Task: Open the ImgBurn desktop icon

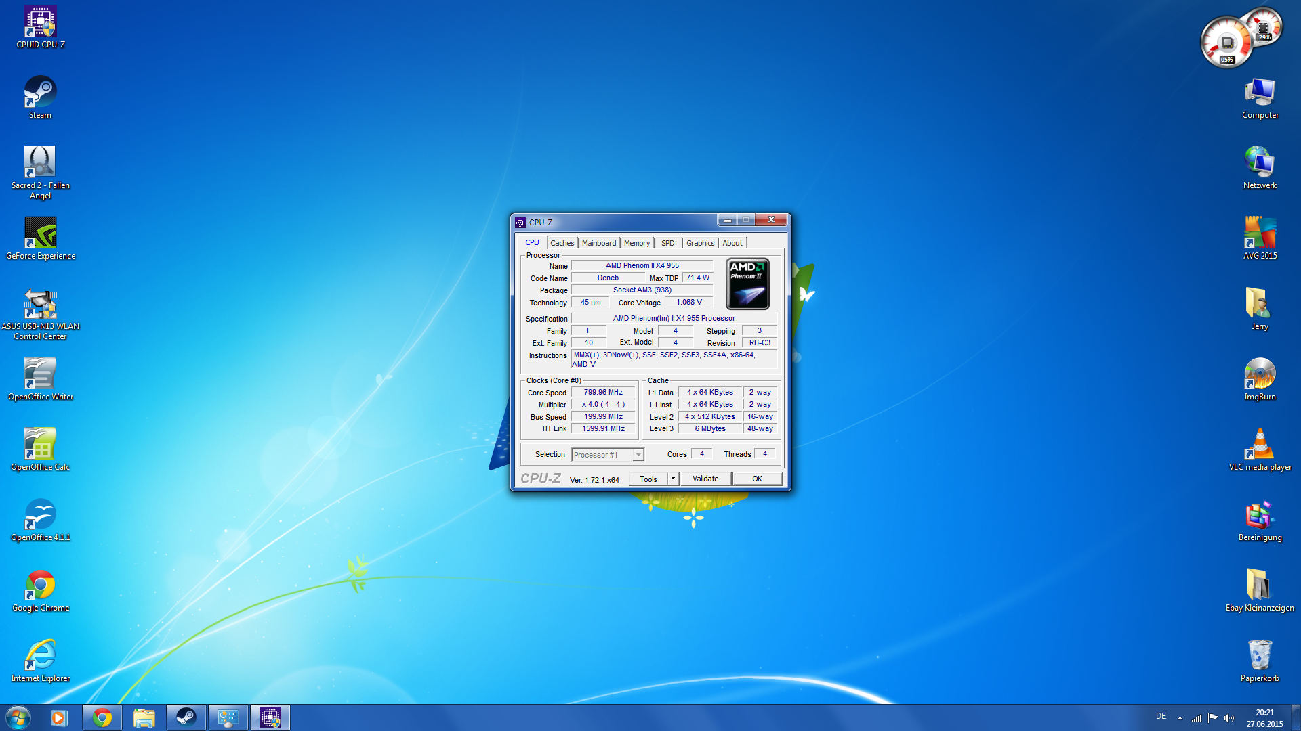Action: point(1260,374)
